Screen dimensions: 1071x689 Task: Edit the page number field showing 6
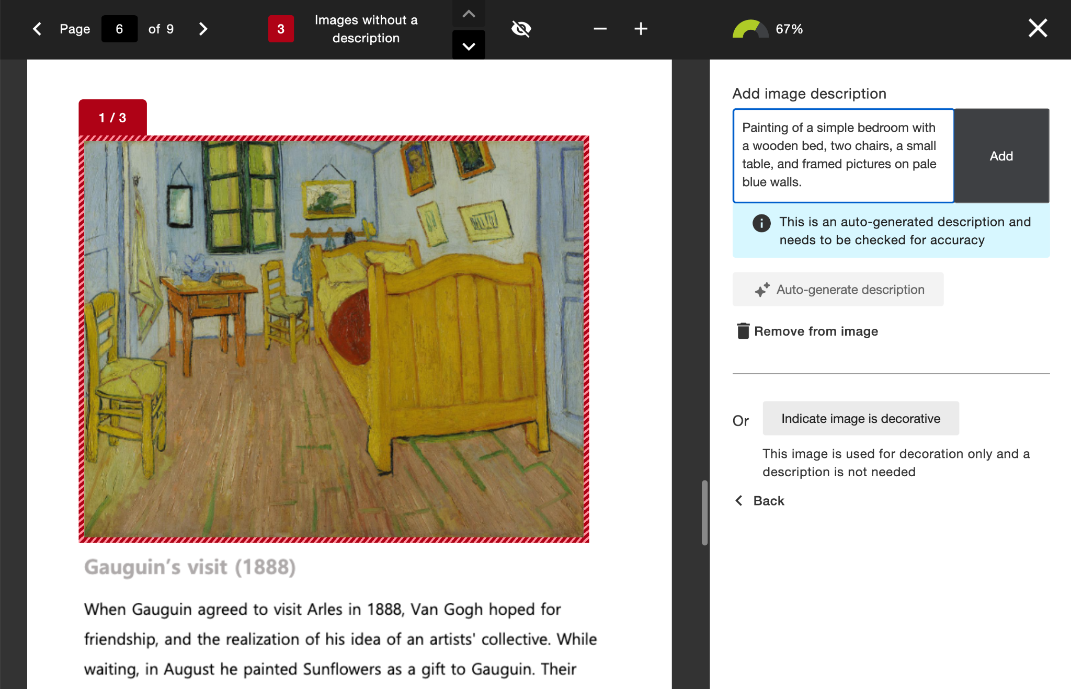119,29
